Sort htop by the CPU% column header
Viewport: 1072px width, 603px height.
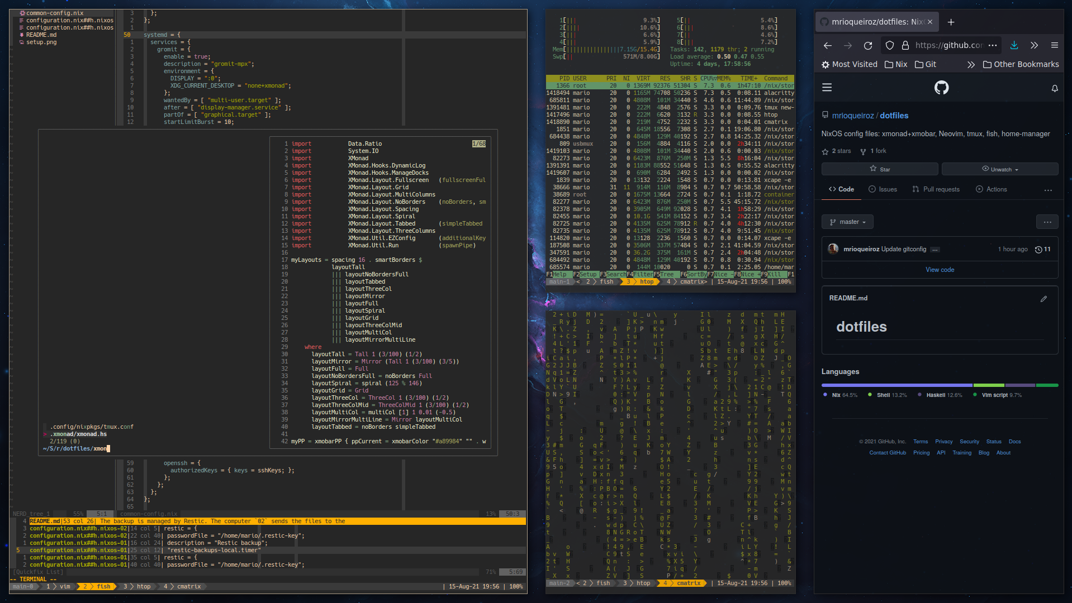[708, 79]
